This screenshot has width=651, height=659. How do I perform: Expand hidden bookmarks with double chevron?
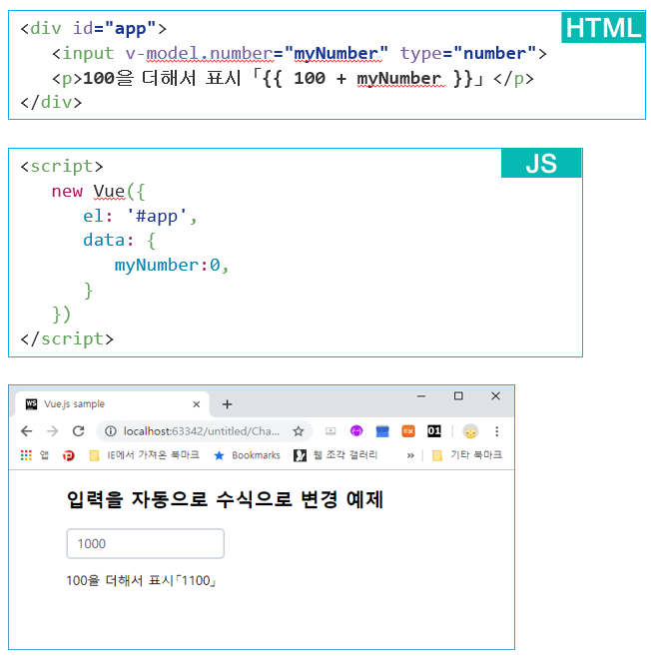(410, 455)
